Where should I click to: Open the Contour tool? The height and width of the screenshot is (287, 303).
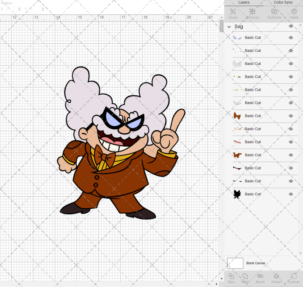pos(293,278)
